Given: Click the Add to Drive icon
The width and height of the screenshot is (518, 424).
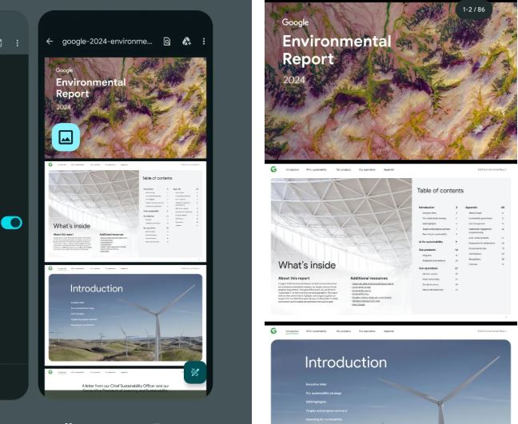Looking at the screenshot, I should click(x=185, y=42).
